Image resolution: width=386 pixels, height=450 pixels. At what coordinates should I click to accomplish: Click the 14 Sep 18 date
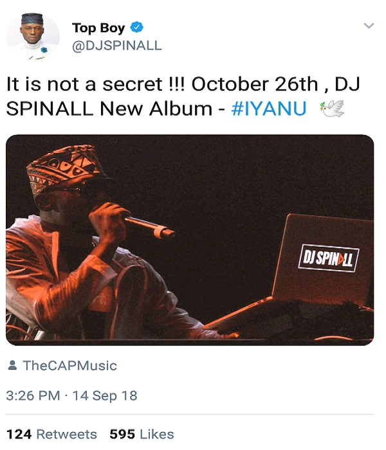pos(105,395)
